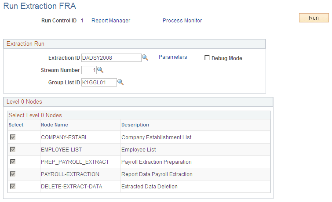This screenshot has width=332, height=202.
Task: Sort by the Select column header
Action: [x=16, y=125]
